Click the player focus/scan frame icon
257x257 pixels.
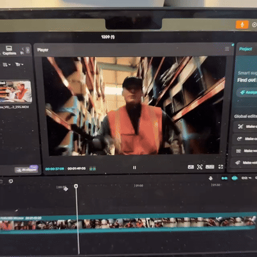[200, 167]
